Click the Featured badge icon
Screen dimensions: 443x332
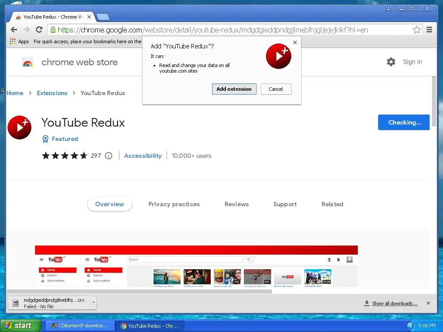45,139
